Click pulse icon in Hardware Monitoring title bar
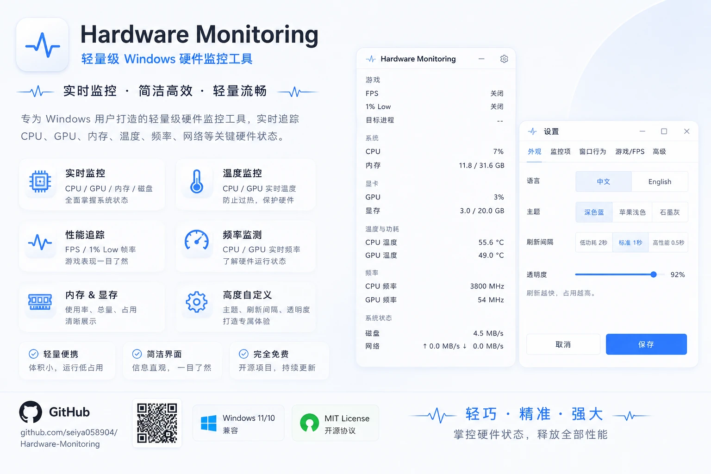Viewport: 711px width, 474px height. pos(371,59)
